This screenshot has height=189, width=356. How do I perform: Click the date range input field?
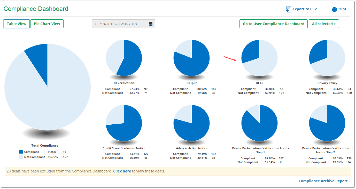tap(123, 24)
